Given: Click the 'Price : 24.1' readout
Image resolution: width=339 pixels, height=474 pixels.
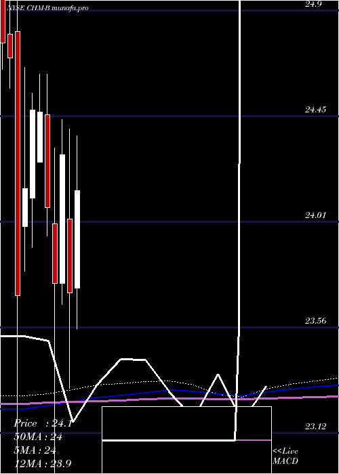Looking at the screenshot, I should coord(43,423).
